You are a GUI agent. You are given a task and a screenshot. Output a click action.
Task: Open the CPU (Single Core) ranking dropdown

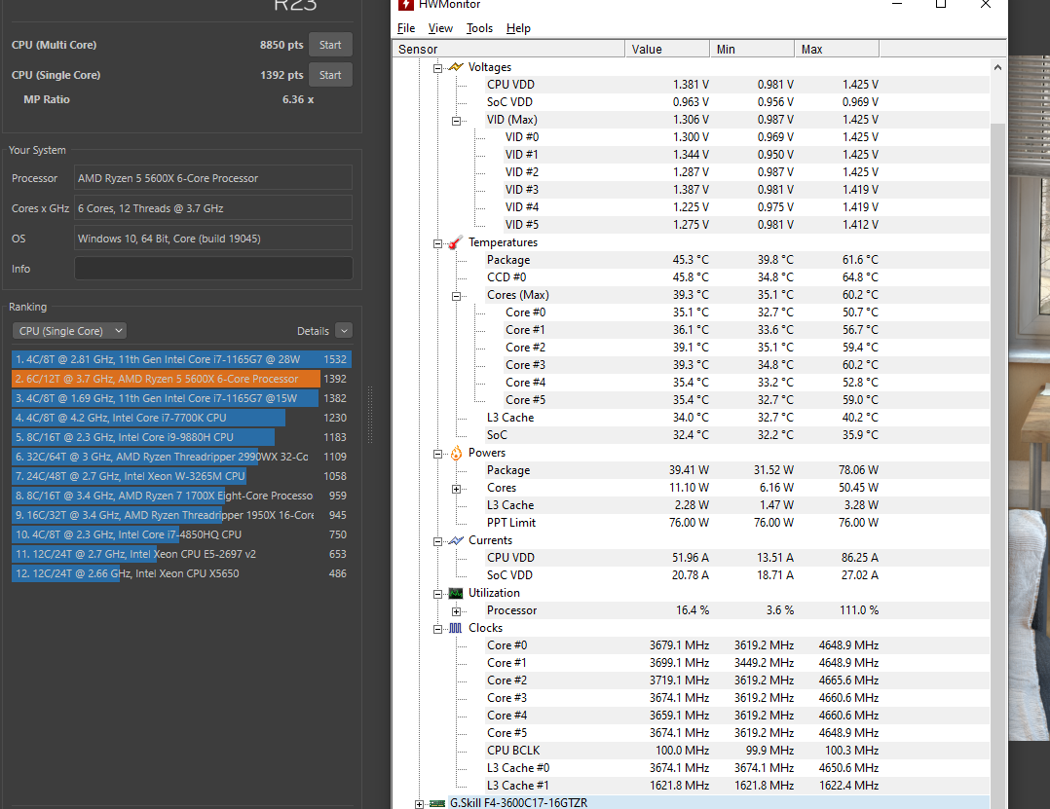tap(70, 331)
